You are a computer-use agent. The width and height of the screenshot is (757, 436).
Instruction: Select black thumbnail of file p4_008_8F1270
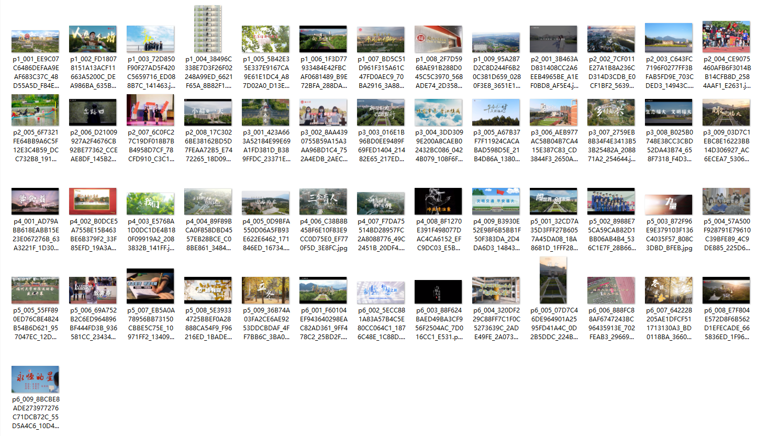click(x=438, y=202)
